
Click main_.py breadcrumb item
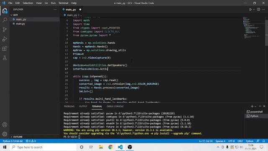pos(72,15)
